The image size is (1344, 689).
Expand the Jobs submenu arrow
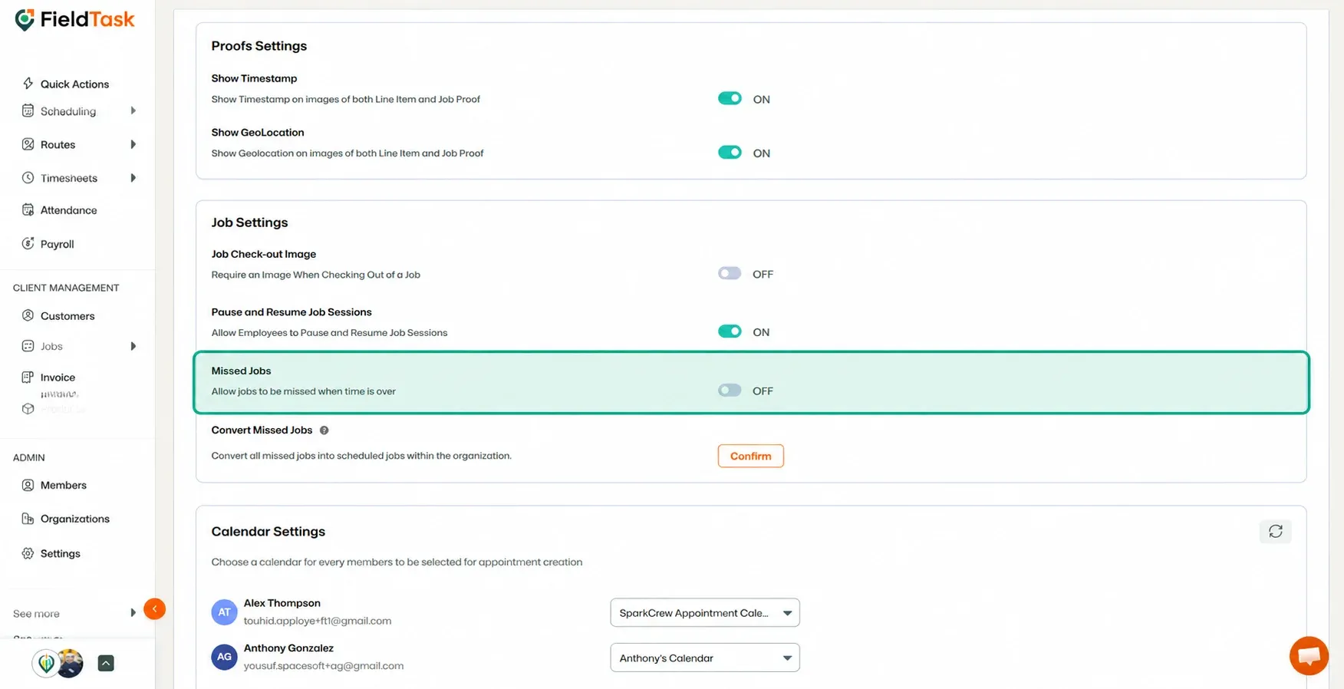[x=133, y=346]
